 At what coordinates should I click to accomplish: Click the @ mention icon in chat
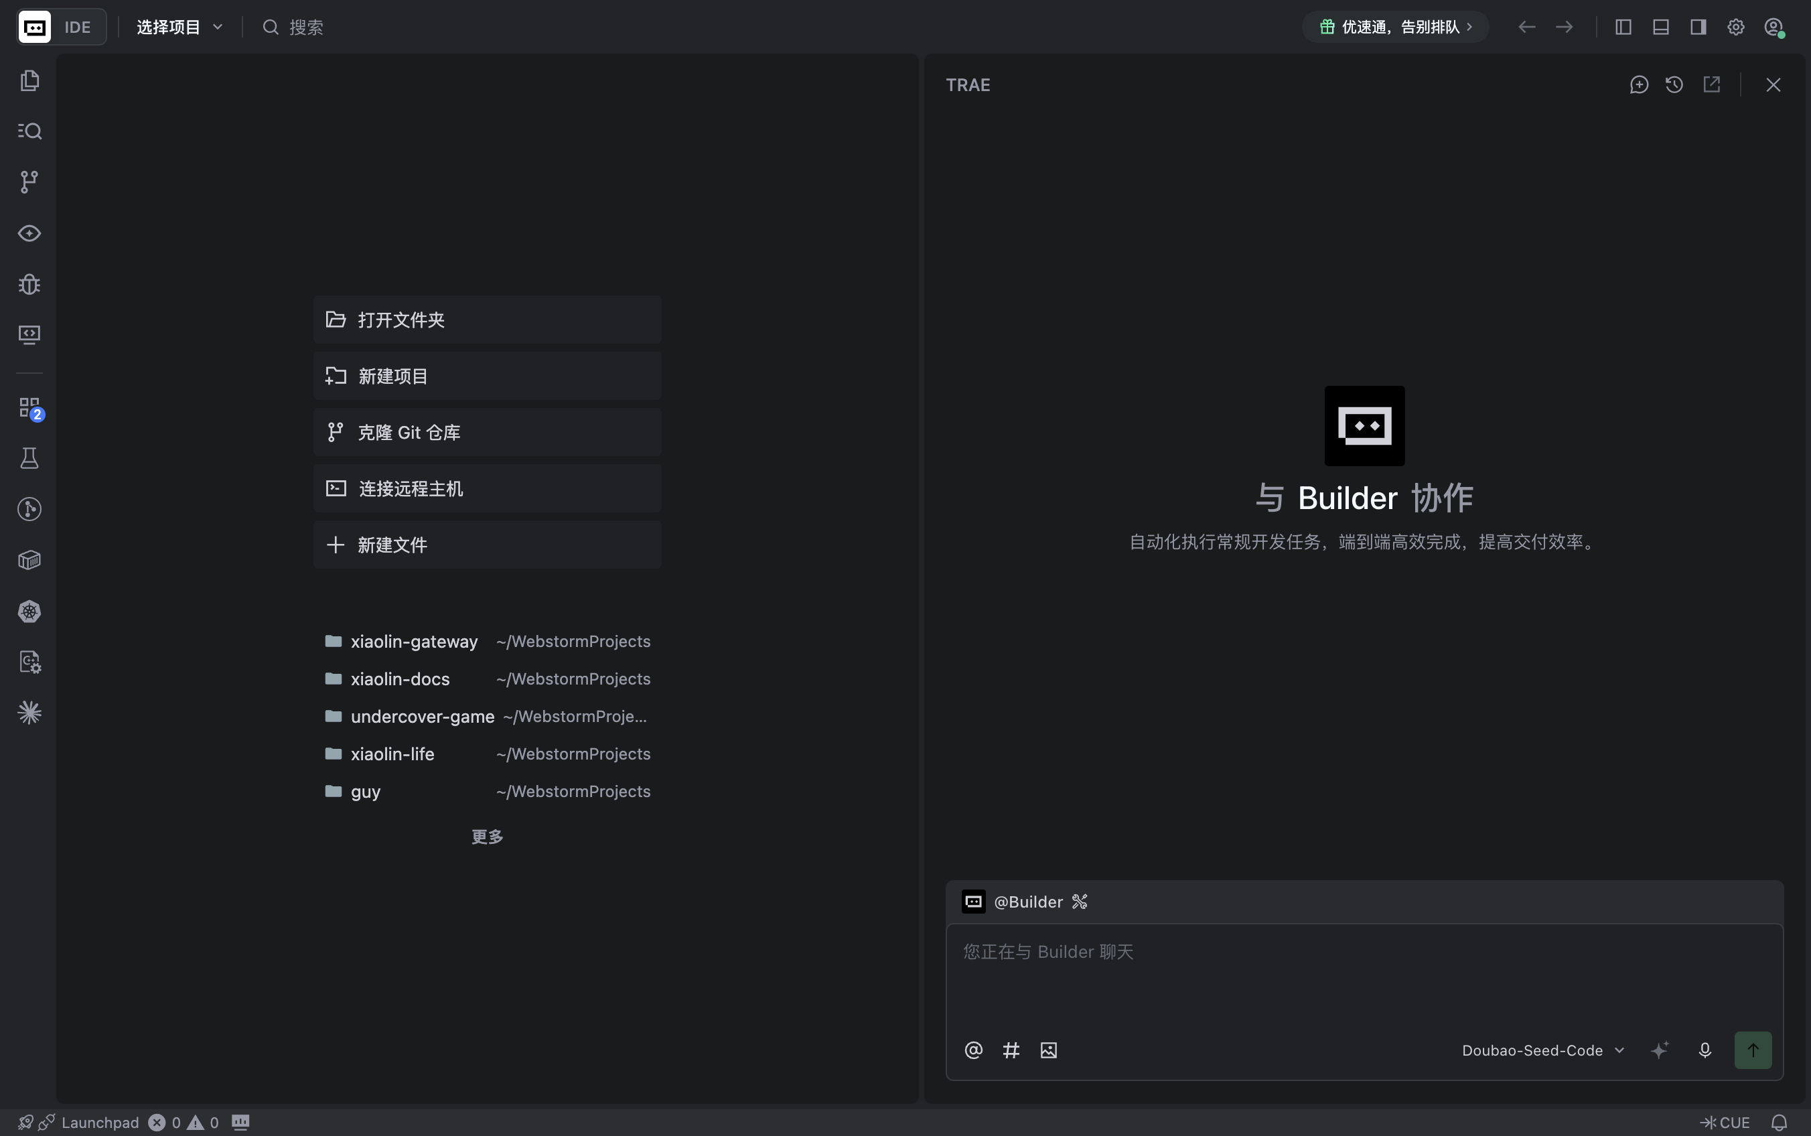click(x=973, y=1050)
